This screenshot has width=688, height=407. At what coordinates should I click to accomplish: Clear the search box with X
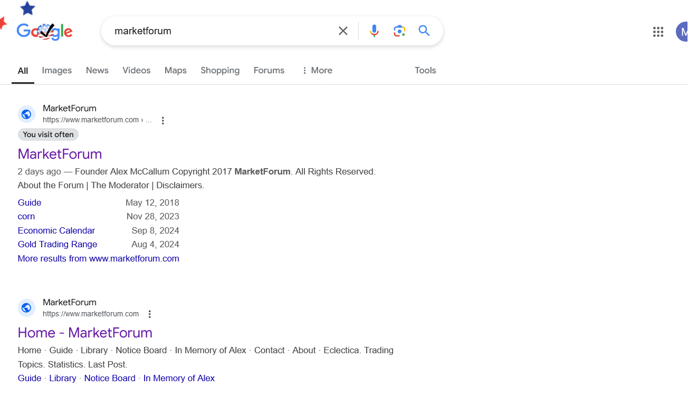click(x=343, y=31)
